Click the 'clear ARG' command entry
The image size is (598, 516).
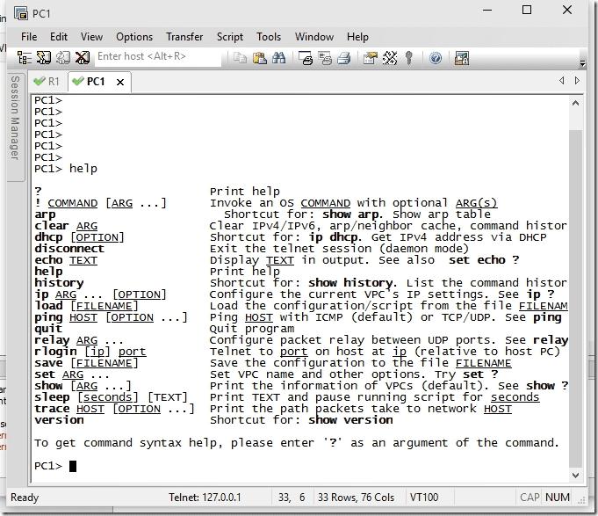[x=66, y=226]
